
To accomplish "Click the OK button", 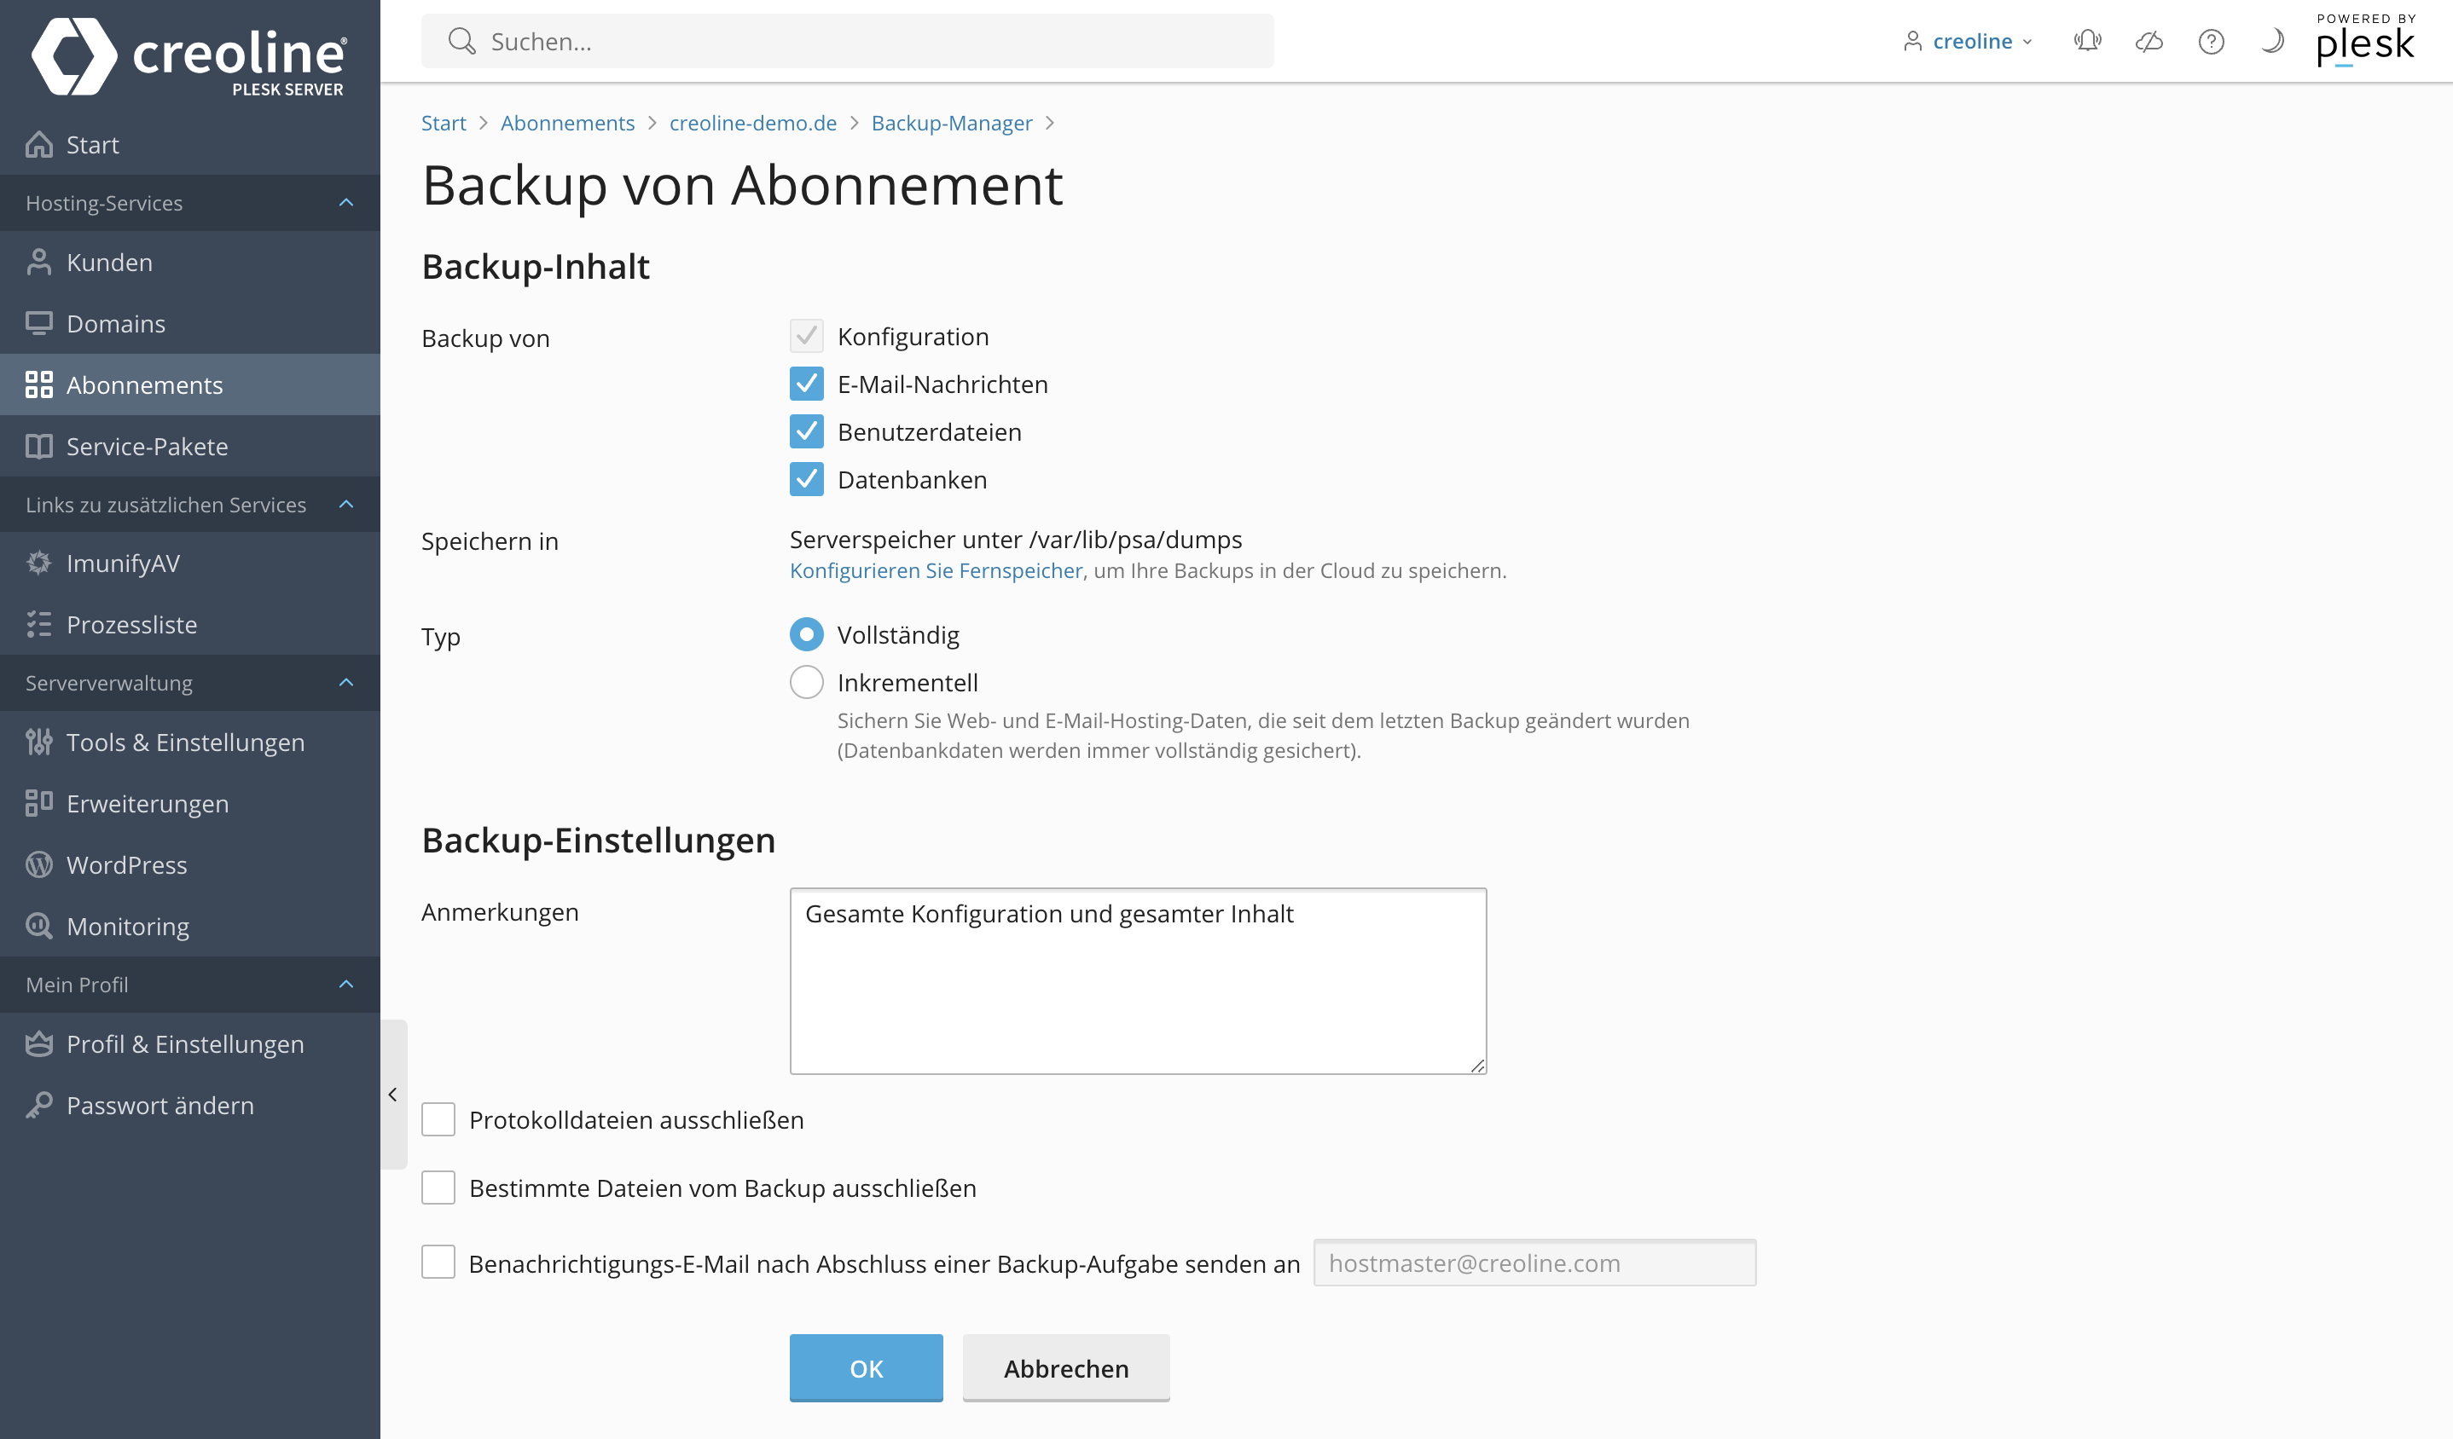I will coord(866,1368).
